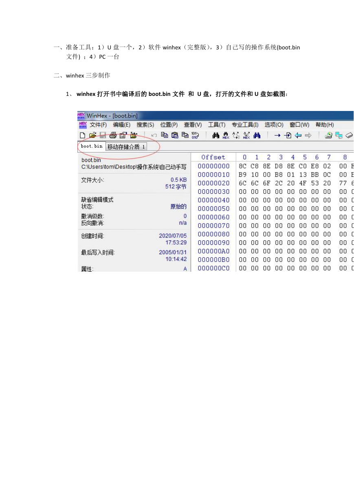This screenshot has height=501, width=354.
Task: Switch to the 移动存储介质 1 tab
Action: [126, 146]
